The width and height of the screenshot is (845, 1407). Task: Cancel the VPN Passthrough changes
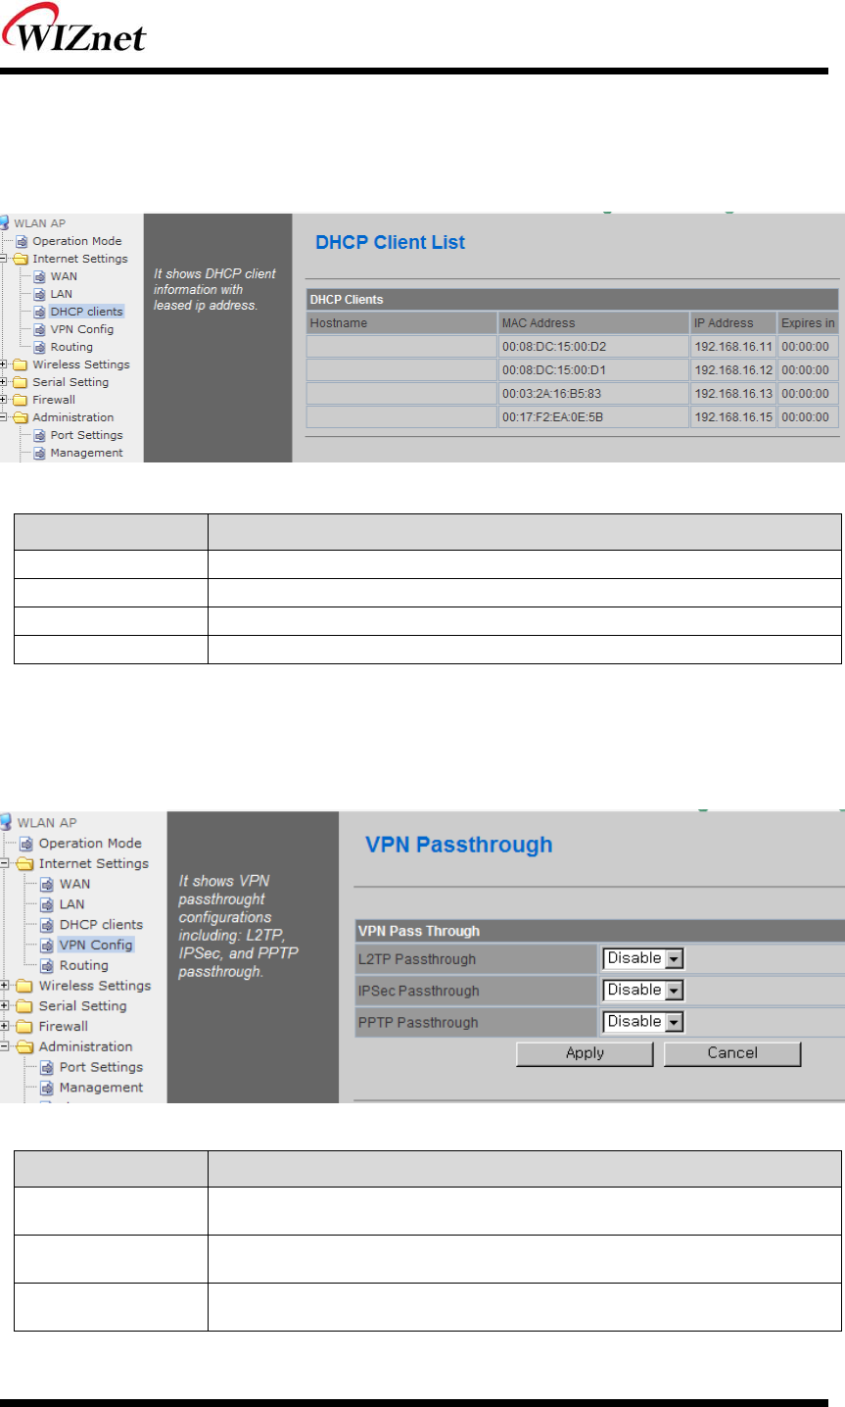coord(732,1053)
